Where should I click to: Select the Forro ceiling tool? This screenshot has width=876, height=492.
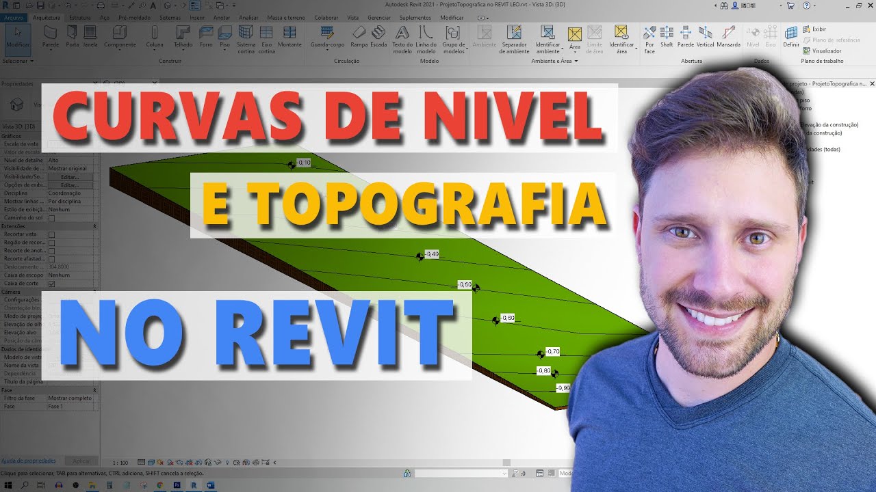206,38
